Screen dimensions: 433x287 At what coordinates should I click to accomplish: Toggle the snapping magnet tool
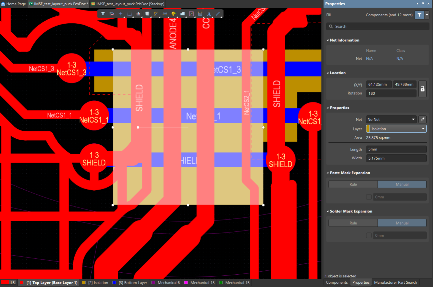coord(111,14)
